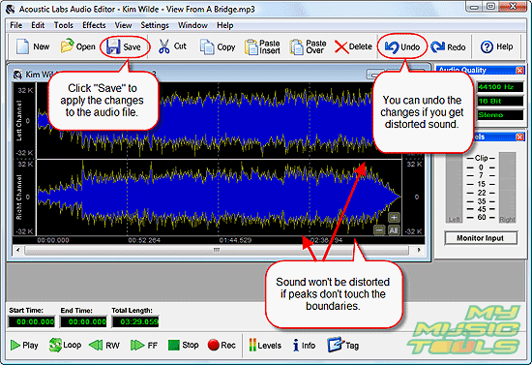Zoom in waveform with plus button
Screen dimensions: 532x365
pos(394,217)
